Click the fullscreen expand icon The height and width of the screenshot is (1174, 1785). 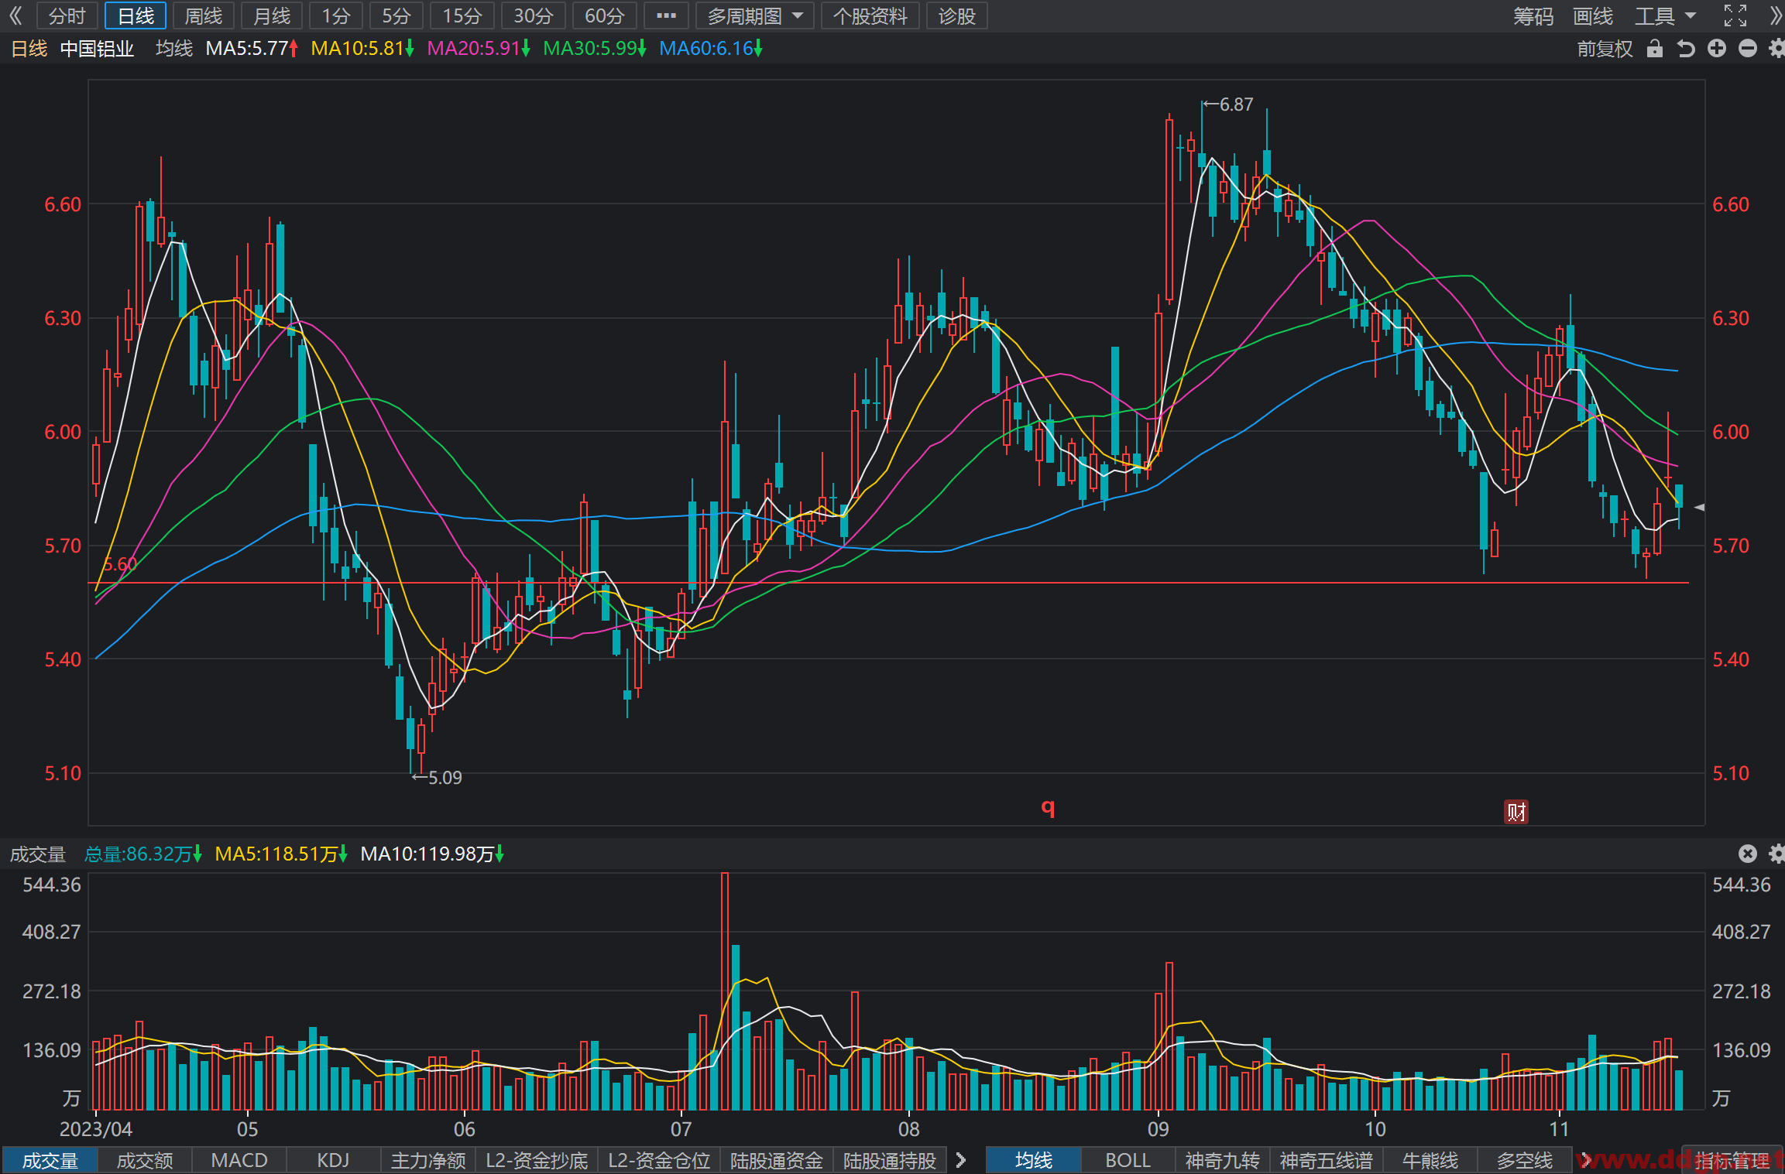pyautogui.click(x=1735, y=15)
